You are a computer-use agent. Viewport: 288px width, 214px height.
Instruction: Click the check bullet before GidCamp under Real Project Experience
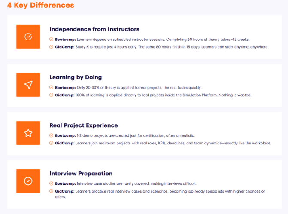[52, 143]
